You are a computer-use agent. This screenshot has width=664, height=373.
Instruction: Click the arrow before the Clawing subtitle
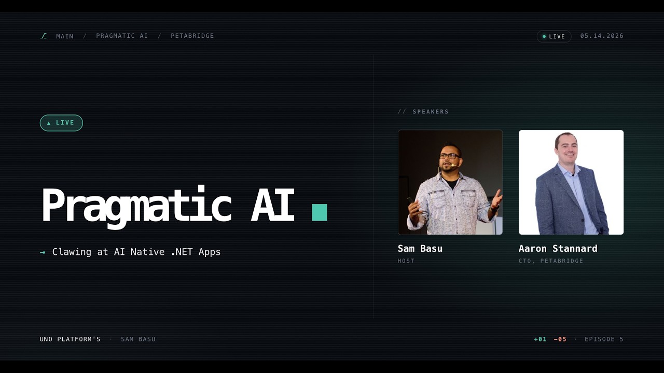[43, 252]
